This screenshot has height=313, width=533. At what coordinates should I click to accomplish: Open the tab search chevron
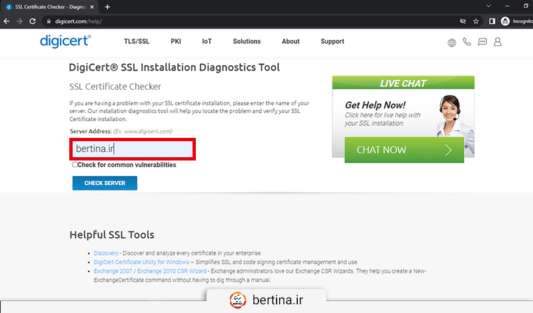[x=488, y=6]
